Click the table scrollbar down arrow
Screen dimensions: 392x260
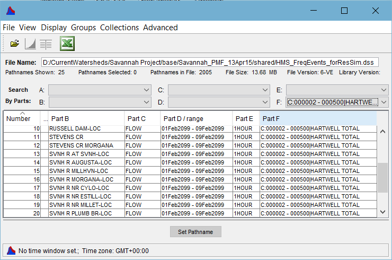pyautogui.click(x=383, y=212)
